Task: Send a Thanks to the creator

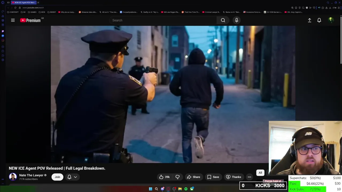Action: (x=234, y=177)
